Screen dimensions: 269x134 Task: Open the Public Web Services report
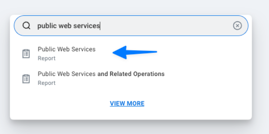(67, 49)
